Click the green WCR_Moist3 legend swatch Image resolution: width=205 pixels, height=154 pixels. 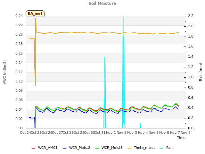(97, 148)
